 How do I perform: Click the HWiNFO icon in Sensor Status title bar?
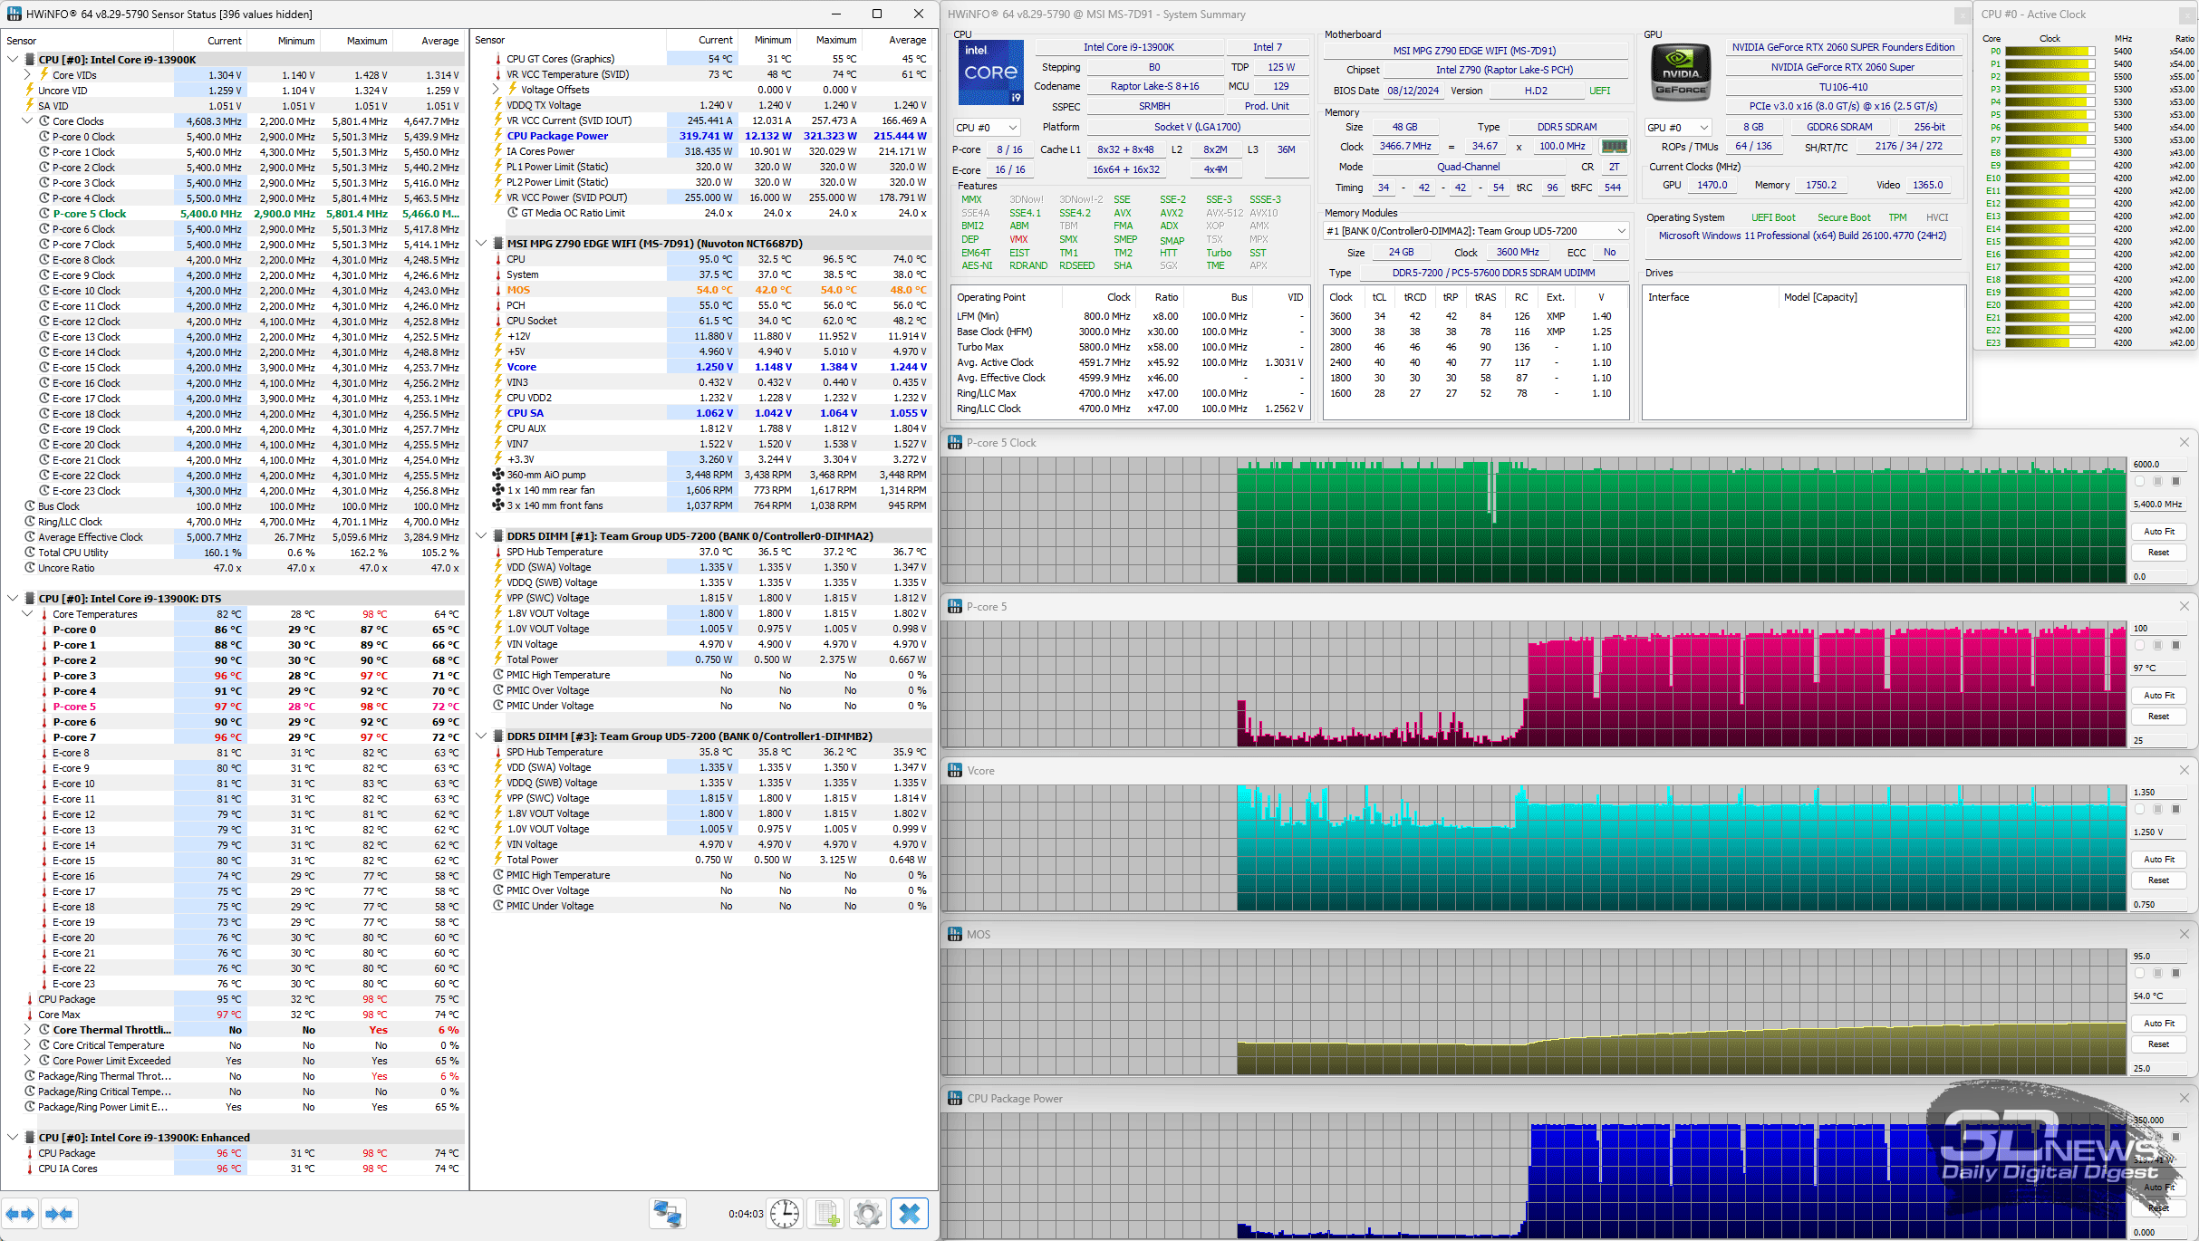click(x=14, y=14)
